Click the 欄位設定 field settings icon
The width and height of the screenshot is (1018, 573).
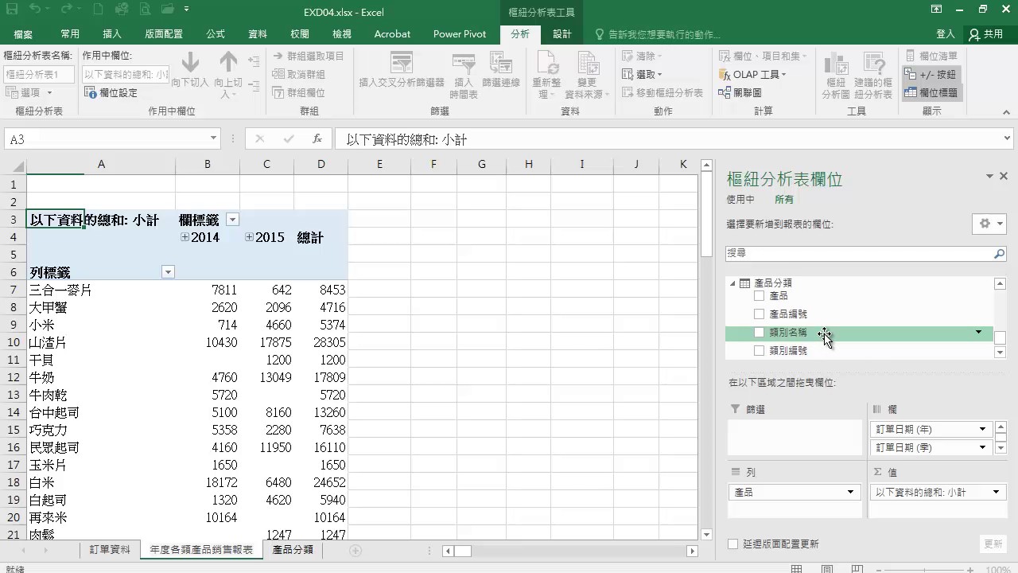pyautogui.click(x=111, y=92)
